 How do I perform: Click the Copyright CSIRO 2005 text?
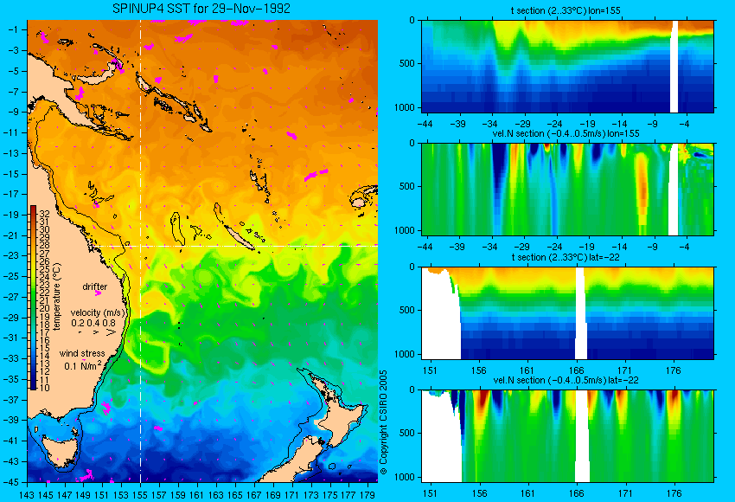click(x=383, y=422)
